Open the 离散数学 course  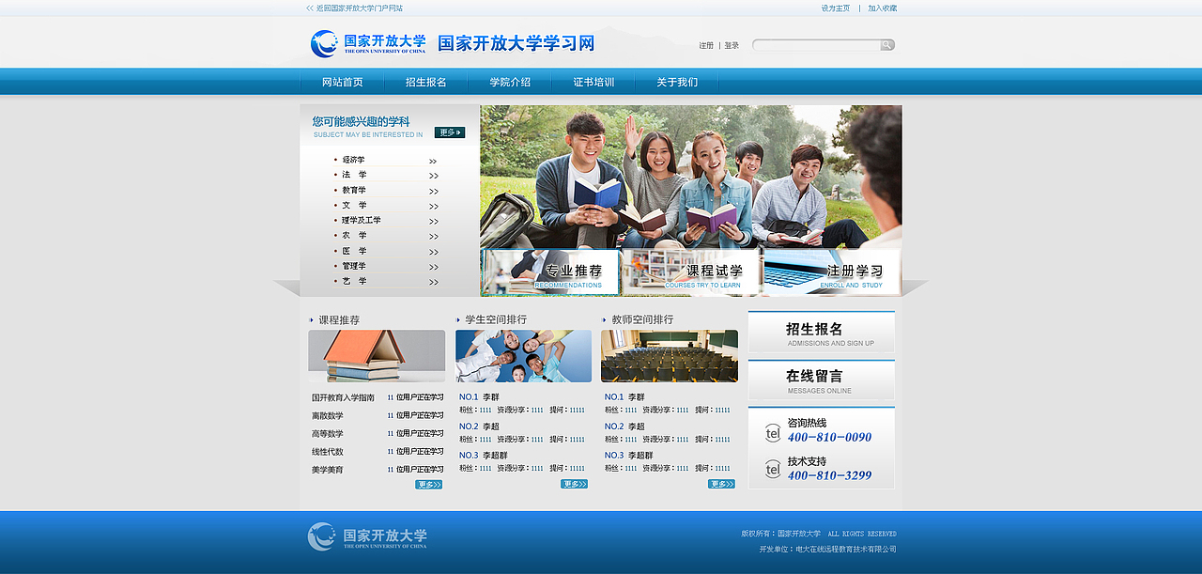pyautogui.click(x=328, y=415)
